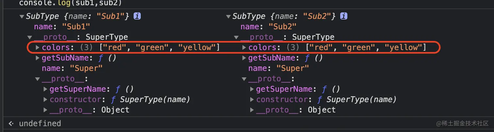Collapse the SubType Sub1 object
This screenshot has height=132, width=494.
click(x=22, y=16)
